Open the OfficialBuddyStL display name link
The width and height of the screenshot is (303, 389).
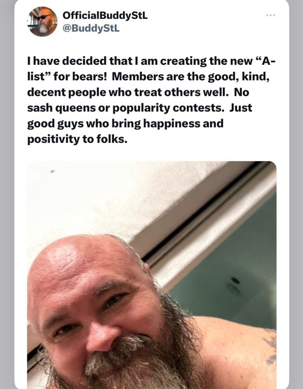point(105,16)
